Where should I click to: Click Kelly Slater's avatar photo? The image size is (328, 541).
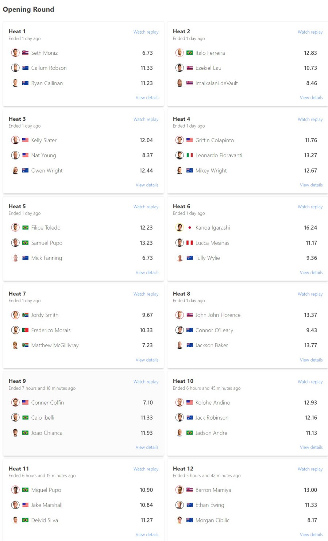pos(15,140)
